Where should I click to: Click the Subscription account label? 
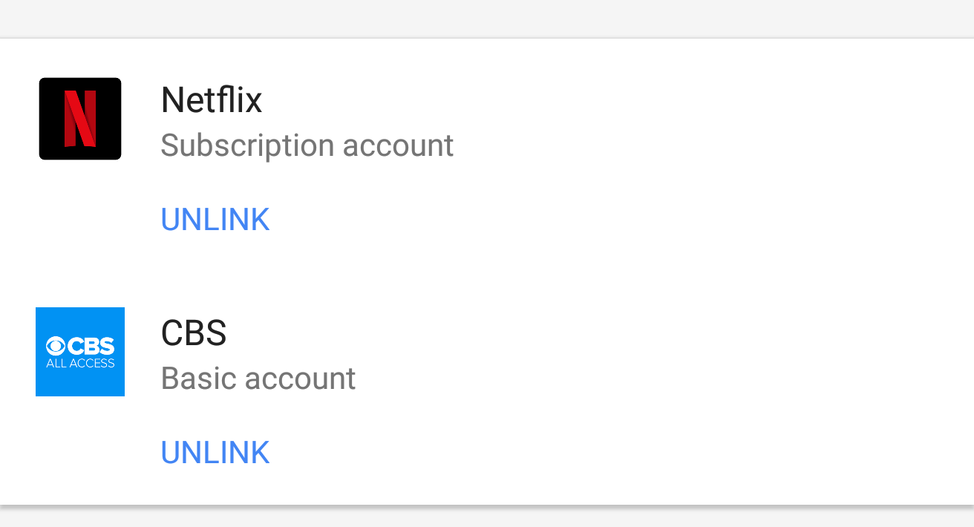point(307,145)
